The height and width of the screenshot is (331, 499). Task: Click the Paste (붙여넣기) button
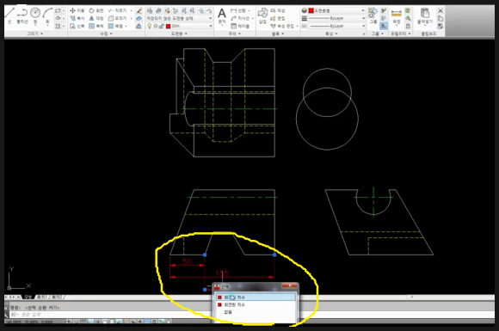pyautogui.click(x=425, y=16)
